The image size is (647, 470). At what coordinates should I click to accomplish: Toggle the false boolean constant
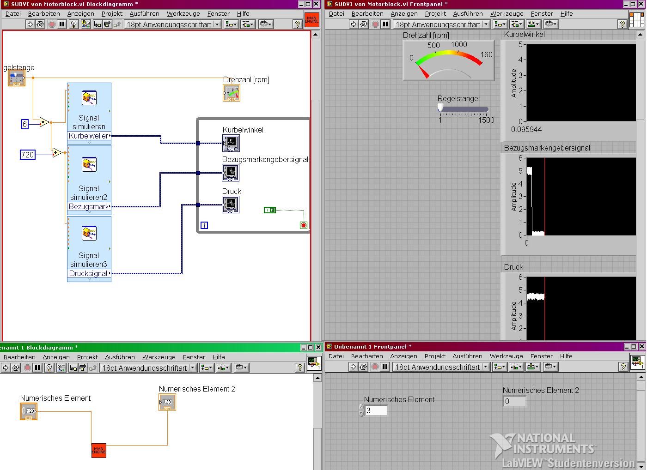tap(269, 210)
